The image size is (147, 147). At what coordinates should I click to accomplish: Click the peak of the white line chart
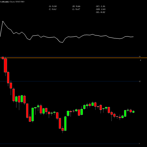click(3, 21)
